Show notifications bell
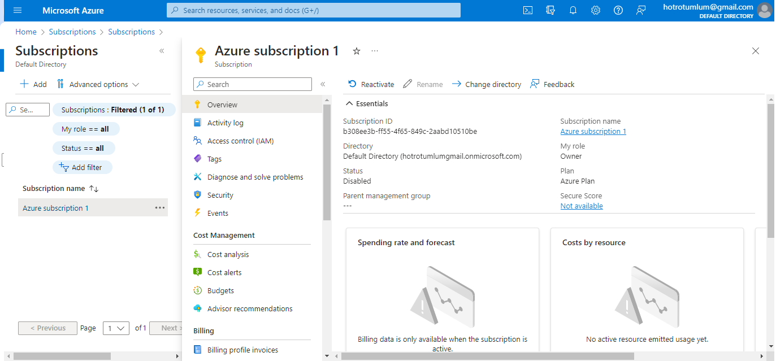The image size is (776, 361). (573, 10)
